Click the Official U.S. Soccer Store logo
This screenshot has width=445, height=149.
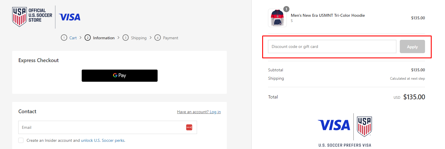coord(32,17)
